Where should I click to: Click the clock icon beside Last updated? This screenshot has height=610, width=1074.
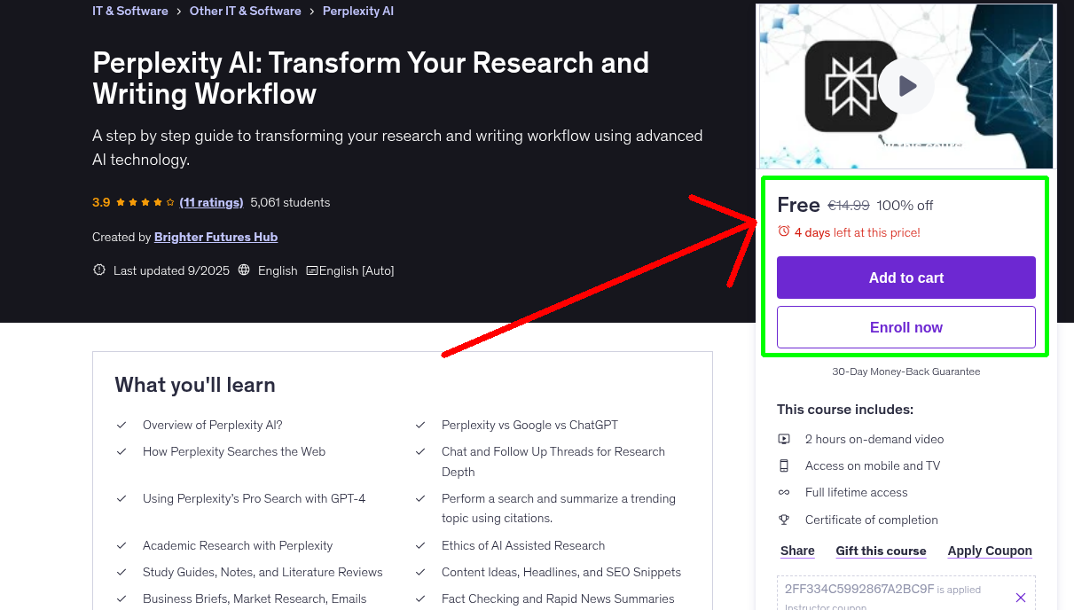tap(98, 270)
